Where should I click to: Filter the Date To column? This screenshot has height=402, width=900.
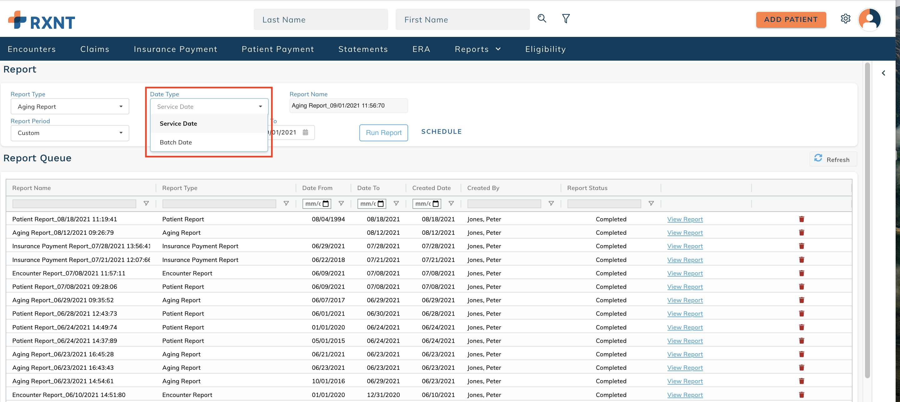(x=396, y=204)
